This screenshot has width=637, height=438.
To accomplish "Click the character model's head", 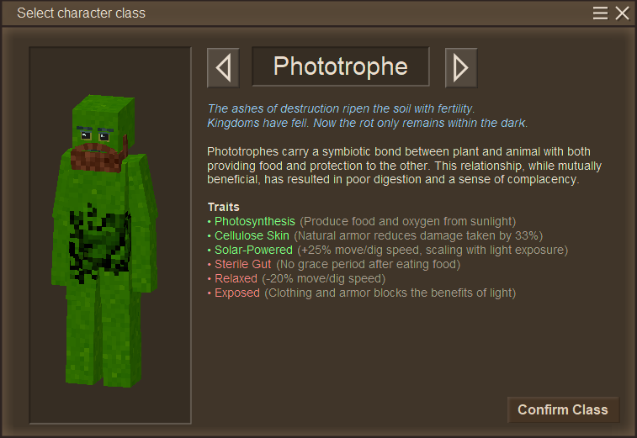I will click(104, 122).
